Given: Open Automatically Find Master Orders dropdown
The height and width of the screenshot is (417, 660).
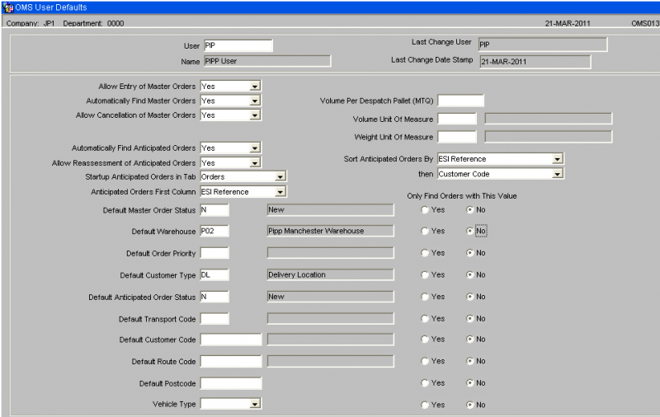Looking at the screenshot, I should pyautogui.click(x=255, y=101).
